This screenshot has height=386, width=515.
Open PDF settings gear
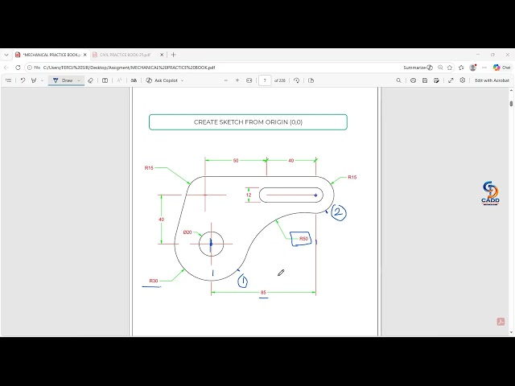pos(462,80)
